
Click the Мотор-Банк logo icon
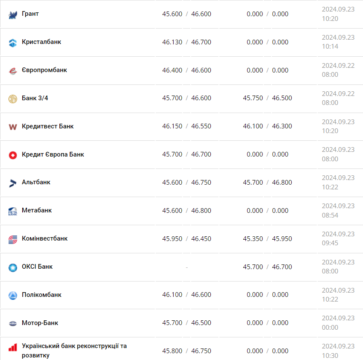(12, 323)
